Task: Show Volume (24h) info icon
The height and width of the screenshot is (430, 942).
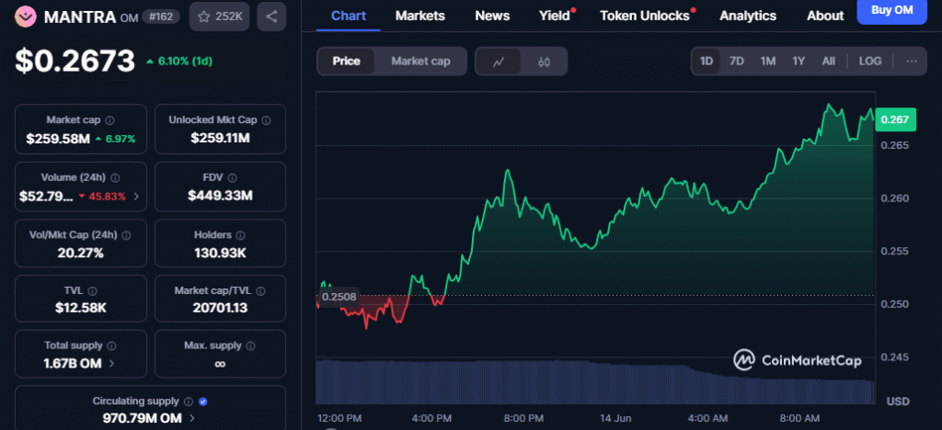Action: pyautogui.click(x=115, y=177)
